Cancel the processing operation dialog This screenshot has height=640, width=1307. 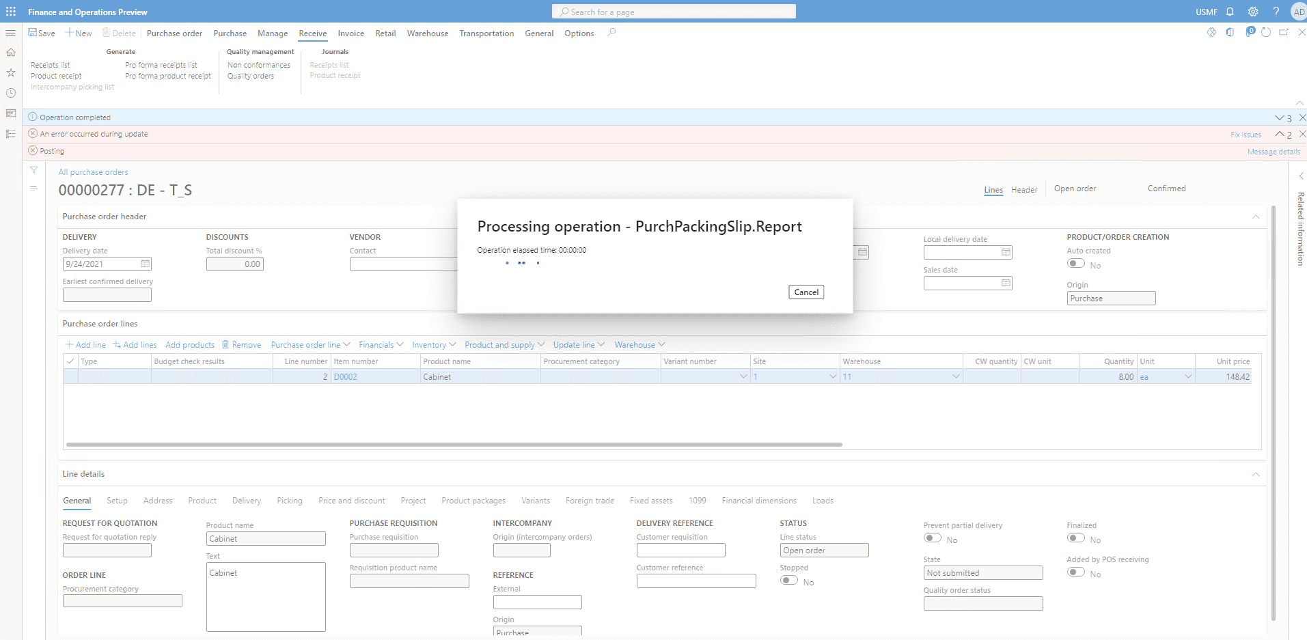coord(806,292)
